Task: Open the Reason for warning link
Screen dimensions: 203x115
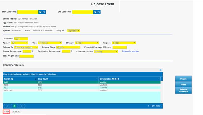Action: (130, 52)
